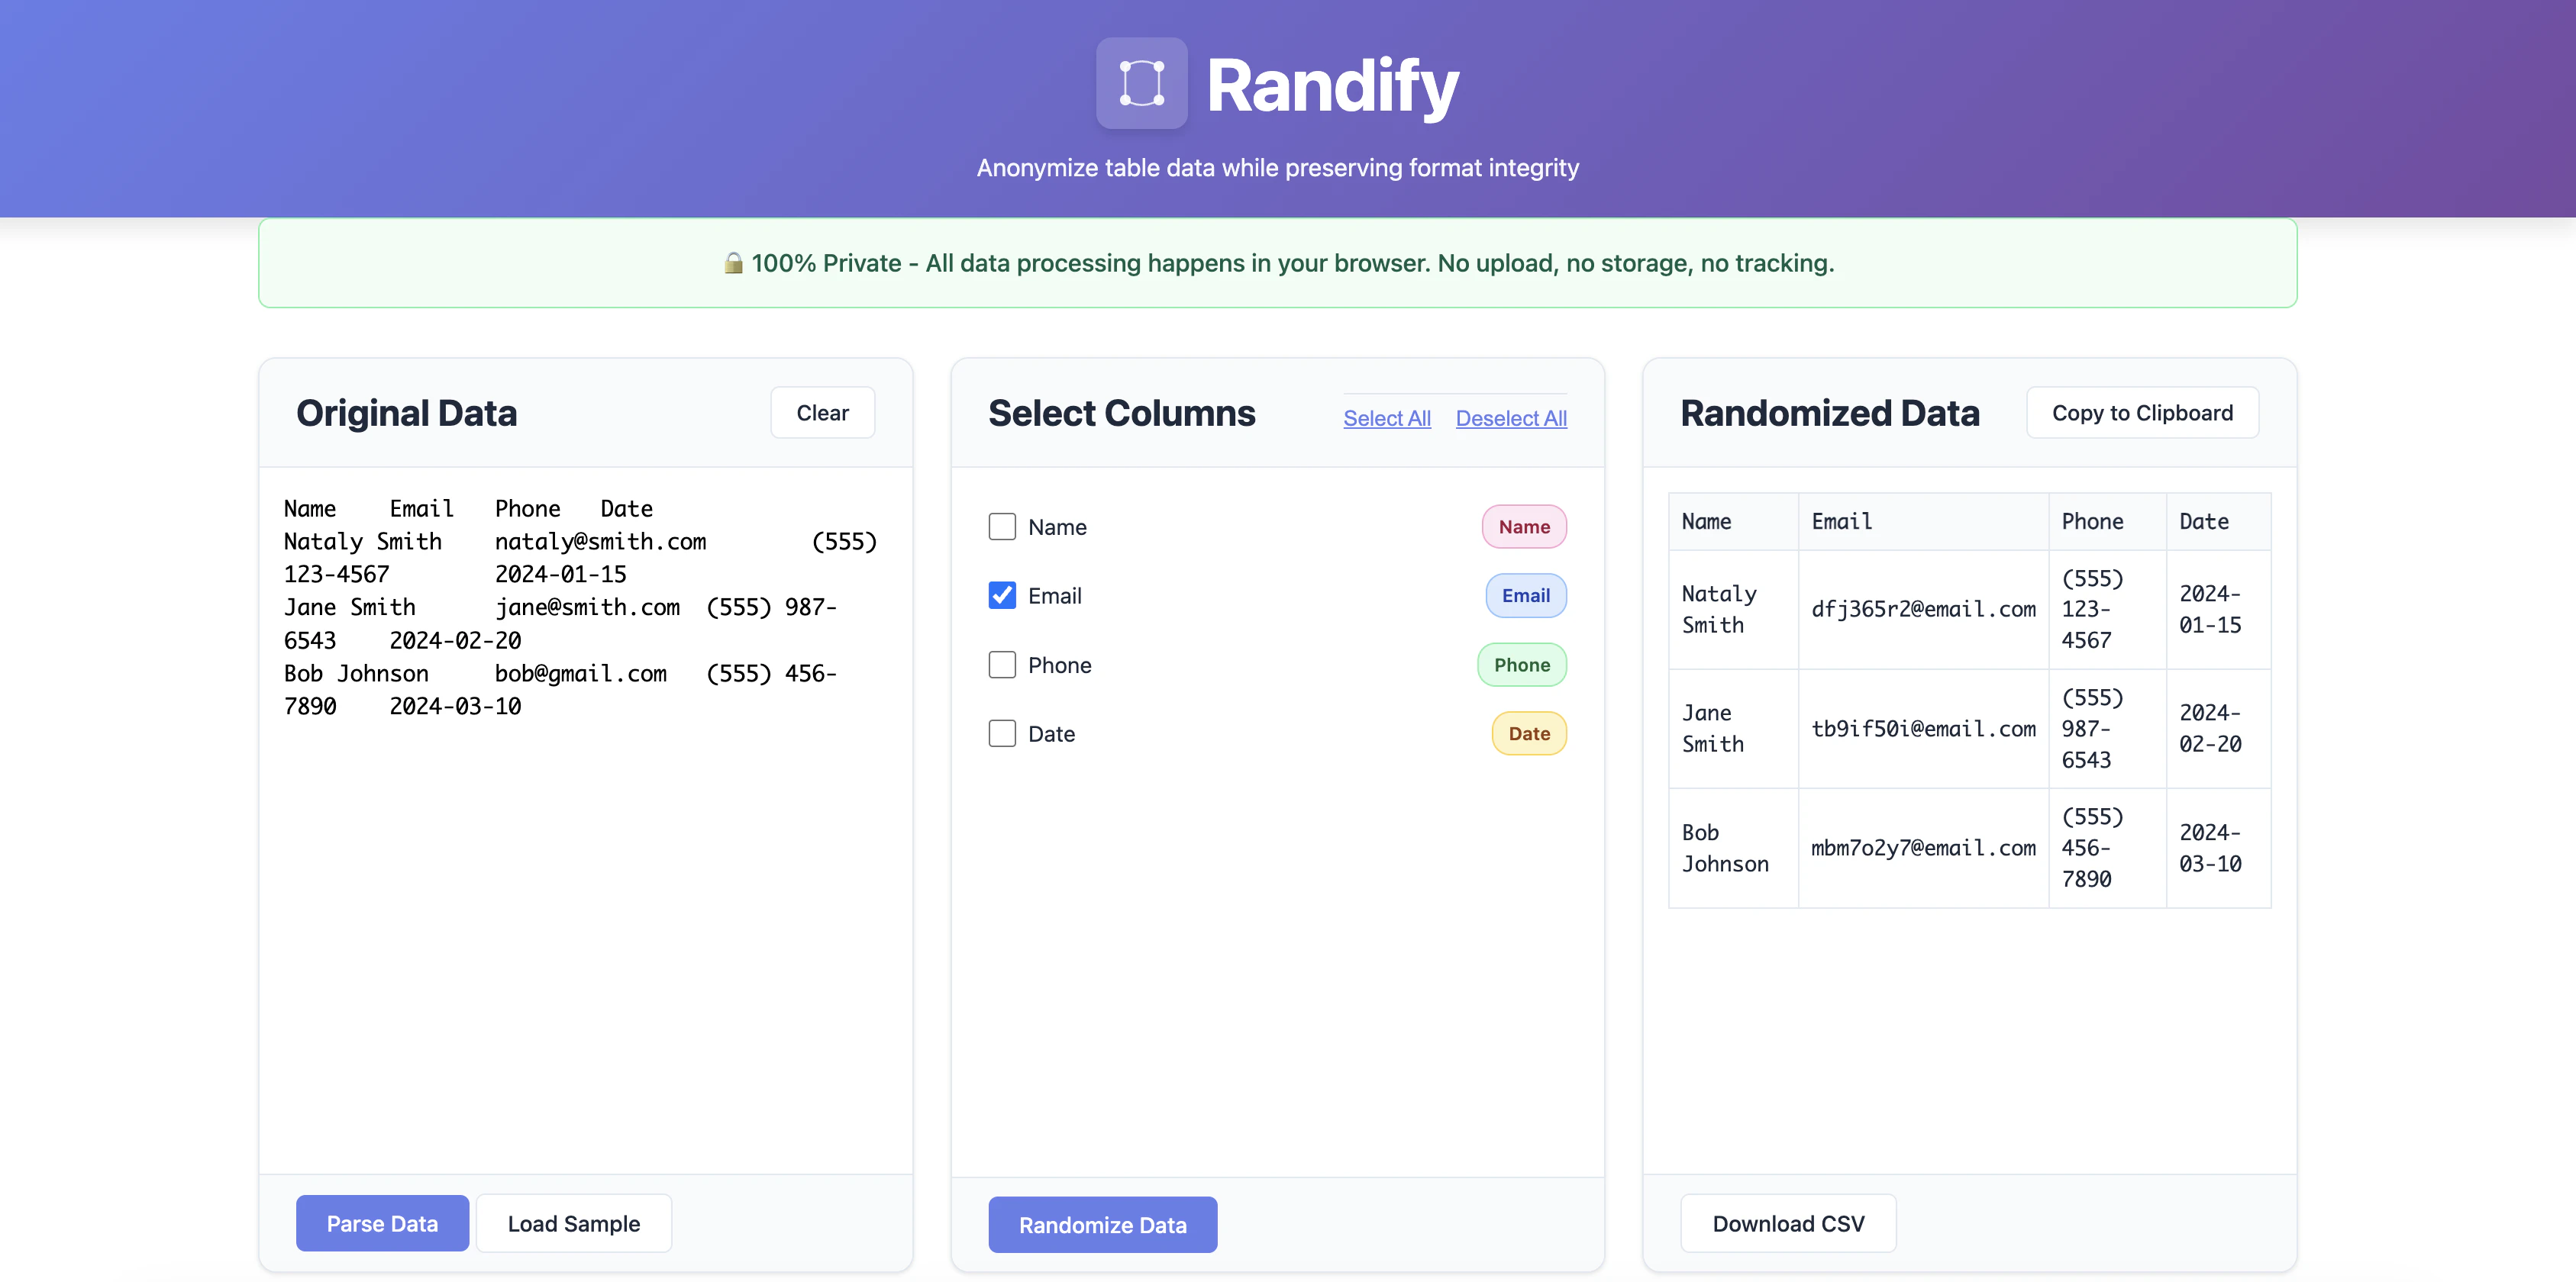Click the blue Email type badge

1525,595
